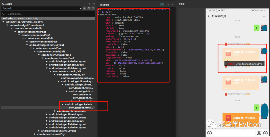
Task: Collapse the com.tencent.mm:id/al4 node arrow
Action: [23, 38]
